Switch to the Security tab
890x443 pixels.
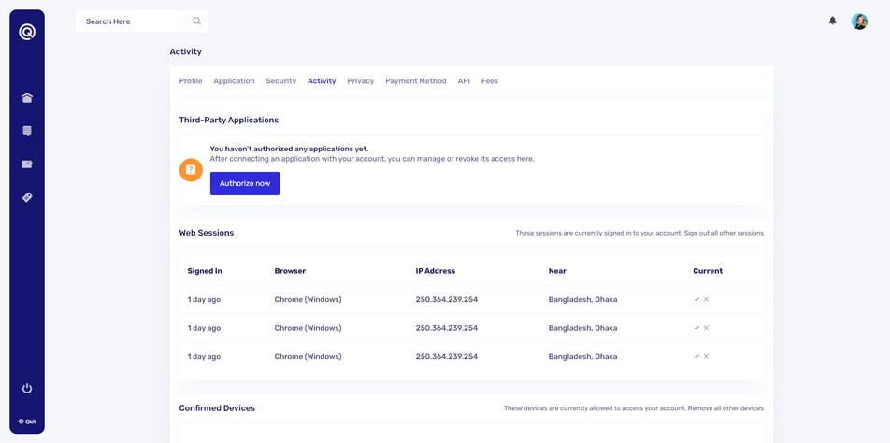coord(280,81)
